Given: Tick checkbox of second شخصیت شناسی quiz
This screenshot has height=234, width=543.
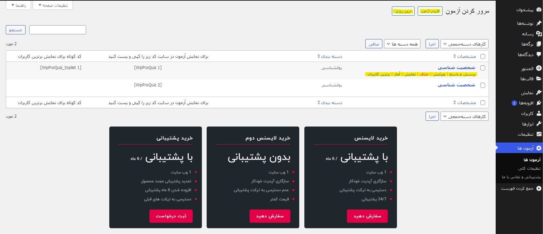Looking at the screenshot, I should pos(482,85).
